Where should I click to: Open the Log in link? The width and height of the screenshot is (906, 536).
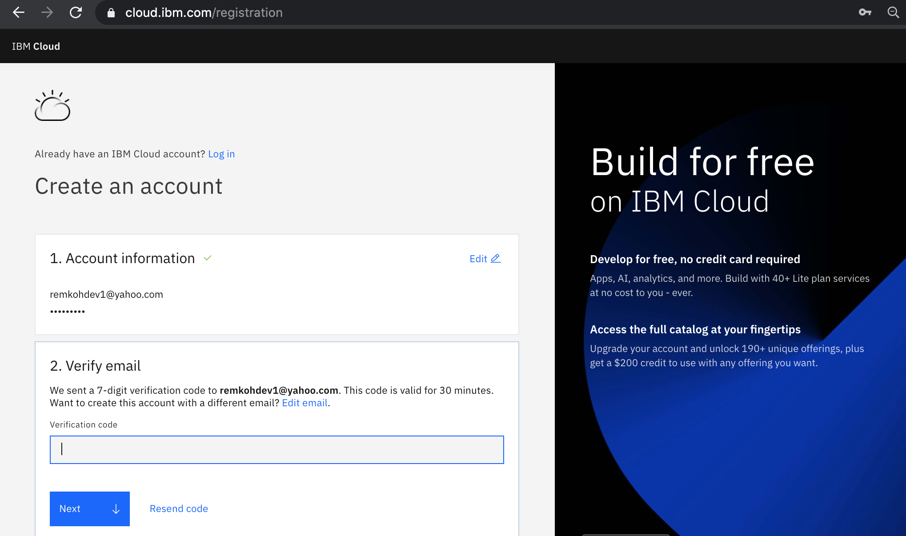pos(221,154)
